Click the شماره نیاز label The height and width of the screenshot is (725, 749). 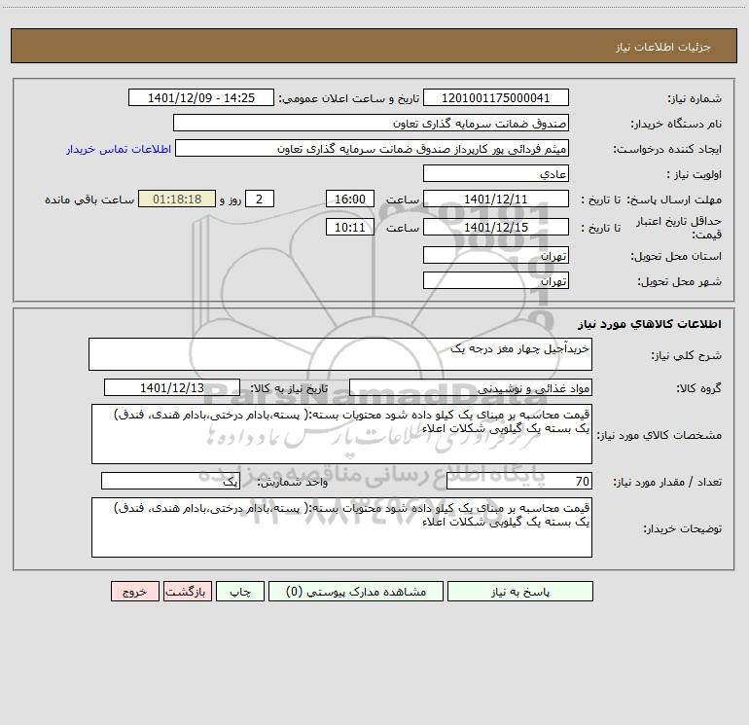click(x=695, y=98)
